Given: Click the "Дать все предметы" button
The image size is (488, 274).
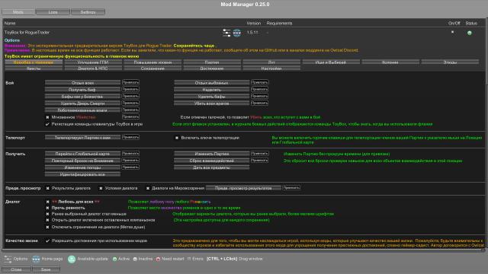Looking at the screenshot, I should pos(212,167).
